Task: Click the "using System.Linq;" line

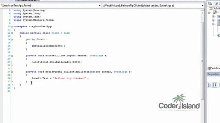Action: point(27,14)
